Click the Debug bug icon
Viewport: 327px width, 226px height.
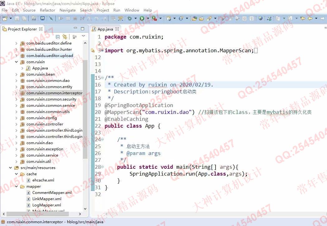click(130, 19)
